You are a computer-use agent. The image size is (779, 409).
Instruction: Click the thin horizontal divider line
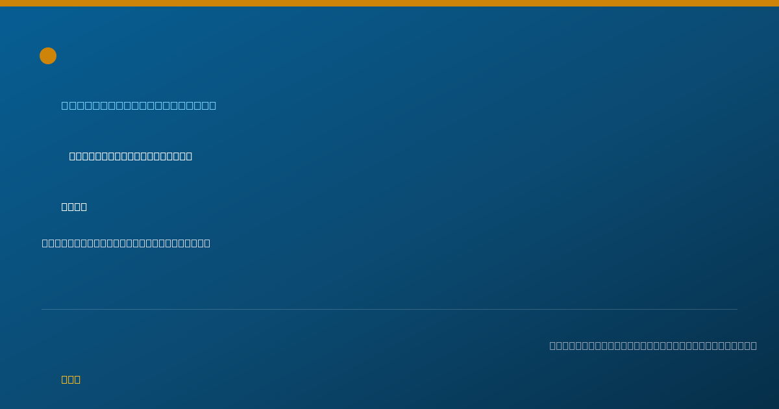coord(389,309)
